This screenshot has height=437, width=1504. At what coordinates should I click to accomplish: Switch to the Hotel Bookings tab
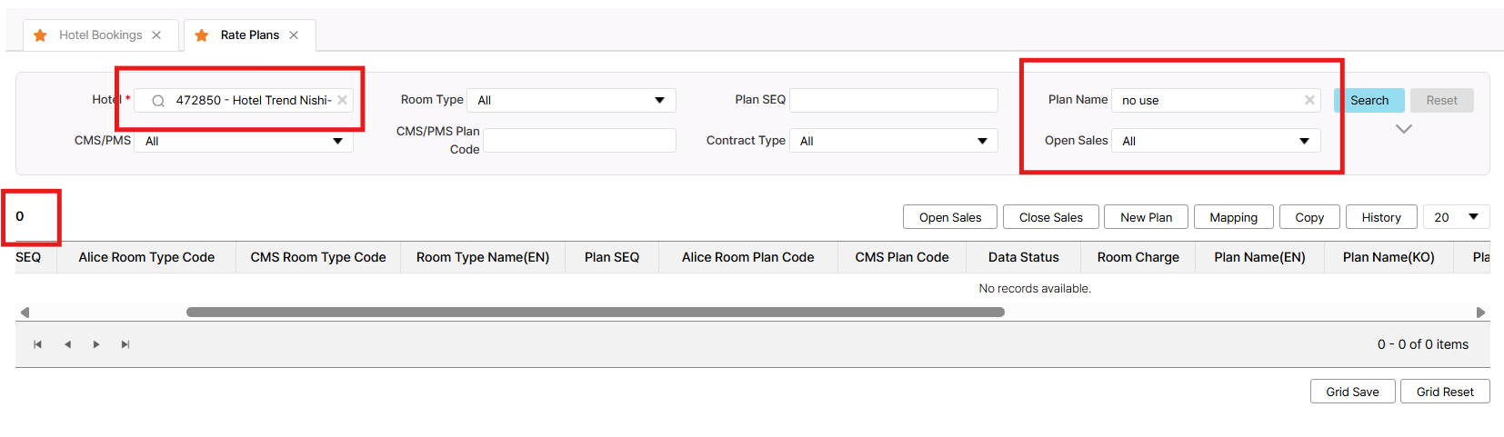click(x=100, y=35)
